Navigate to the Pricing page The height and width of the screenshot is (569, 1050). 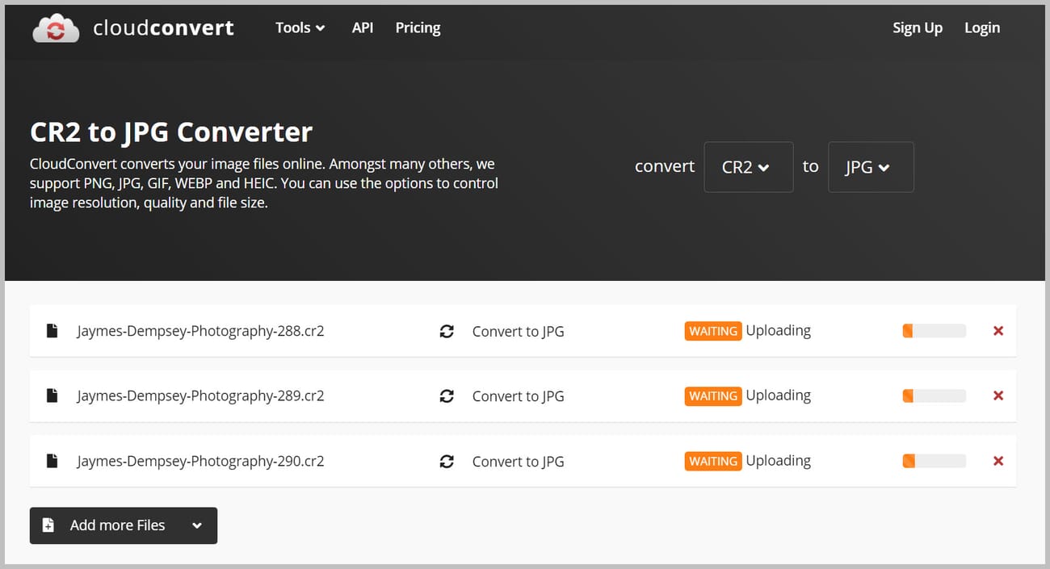coord(418,27)
